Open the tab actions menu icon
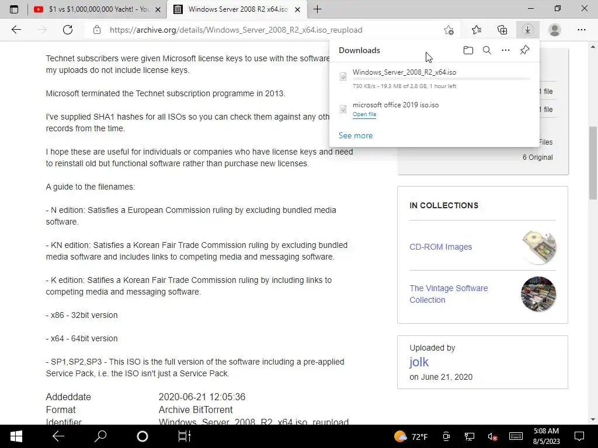This screenshot has height=448, width=598. (x=14, y=9)
